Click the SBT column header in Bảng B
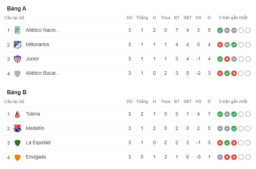The width and height of the screenshot is (256, 169). (x=188, y=102)
